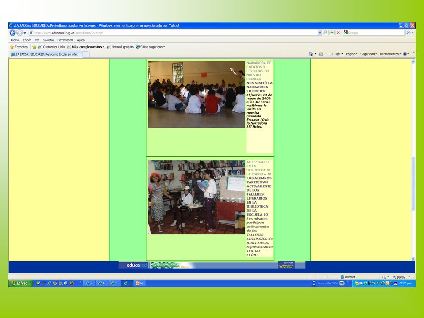Click Add to Favorites Bar star icon

(34, 47)
